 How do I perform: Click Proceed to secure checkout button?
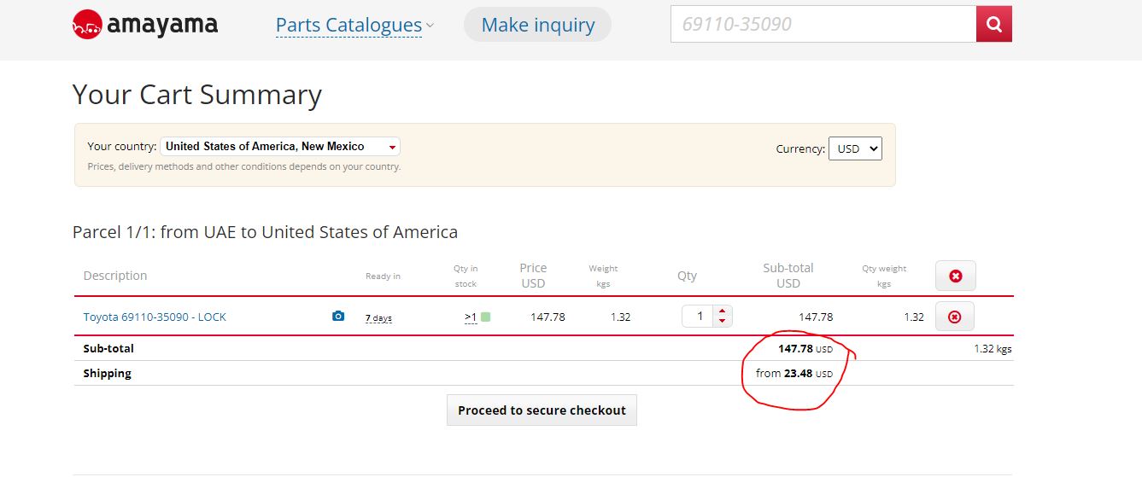542,410
